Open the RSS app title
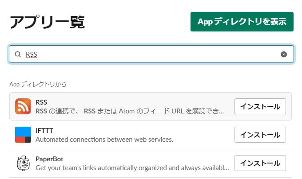The height and width of the screenshot is (179, 302). [41, 102]
